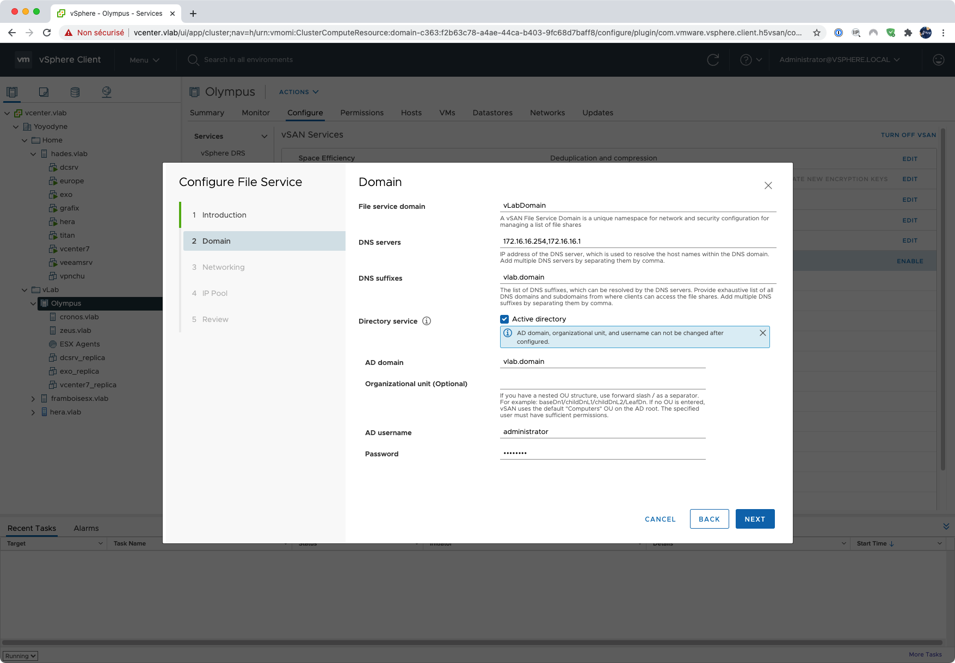This screenshot has width=955, height=663.
Task: Open the feedback smiley icon
Action: click(x=938, y=60)
